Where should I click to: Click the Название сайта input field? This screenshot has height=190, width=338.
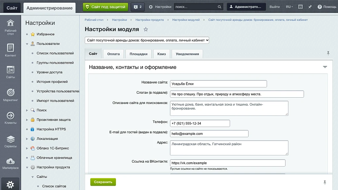coord(219,84)
